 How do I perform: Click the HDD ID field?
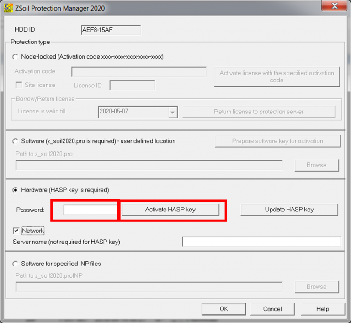pyautogui.click(x=111, y=30)
